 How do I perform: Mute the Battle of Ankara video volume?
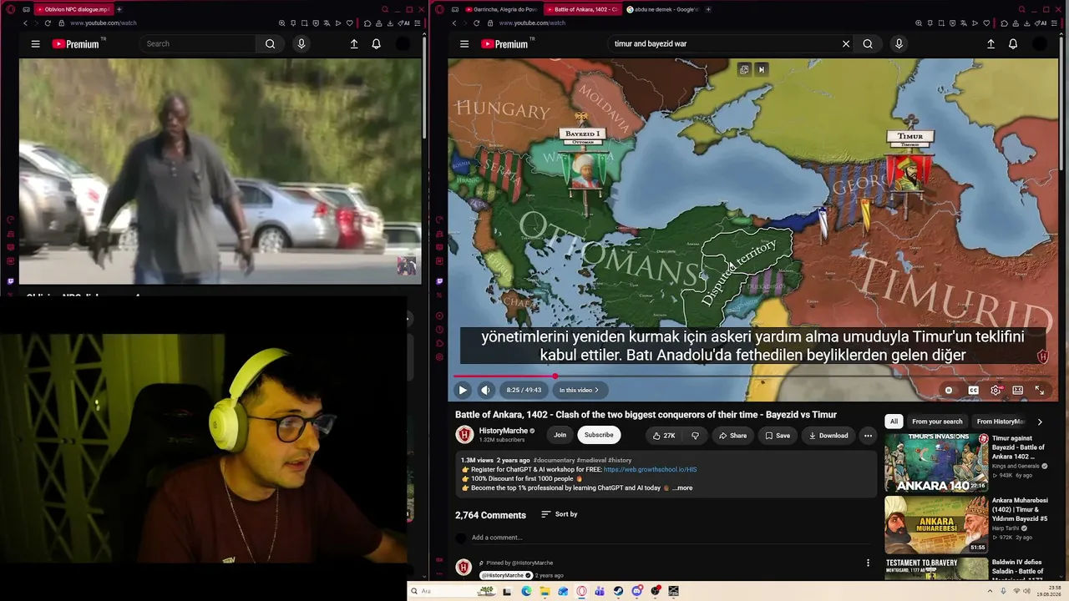(x=486, y=390)
